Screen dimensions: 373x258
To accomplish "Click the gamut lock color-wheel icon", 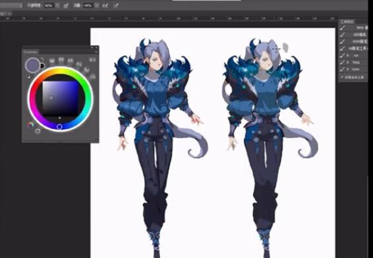I will pos(30,125).
